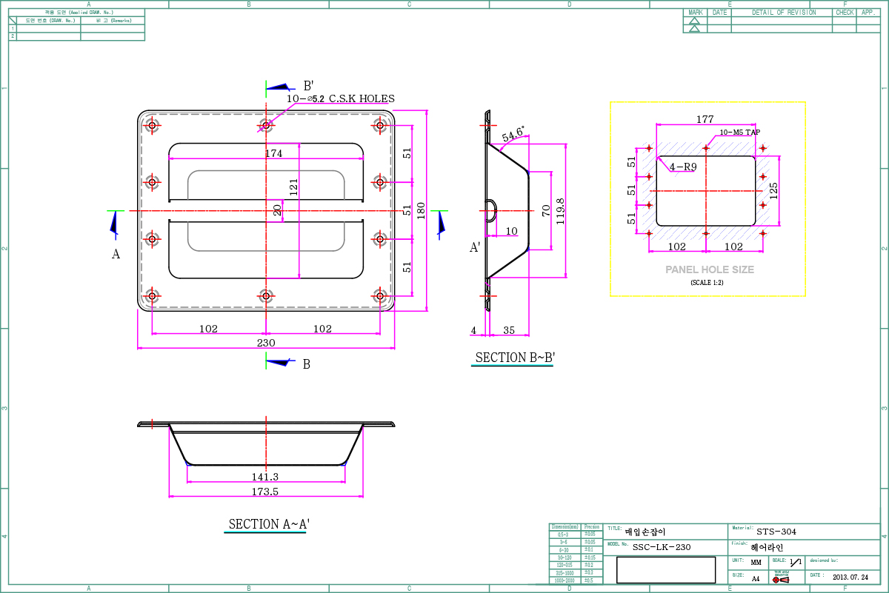Image resolution: width=889 pixels, height=593 pixels.
Task: Click the 1000~2000 dimension range cell
Action: pyautogui.click(x=565, y=580)
